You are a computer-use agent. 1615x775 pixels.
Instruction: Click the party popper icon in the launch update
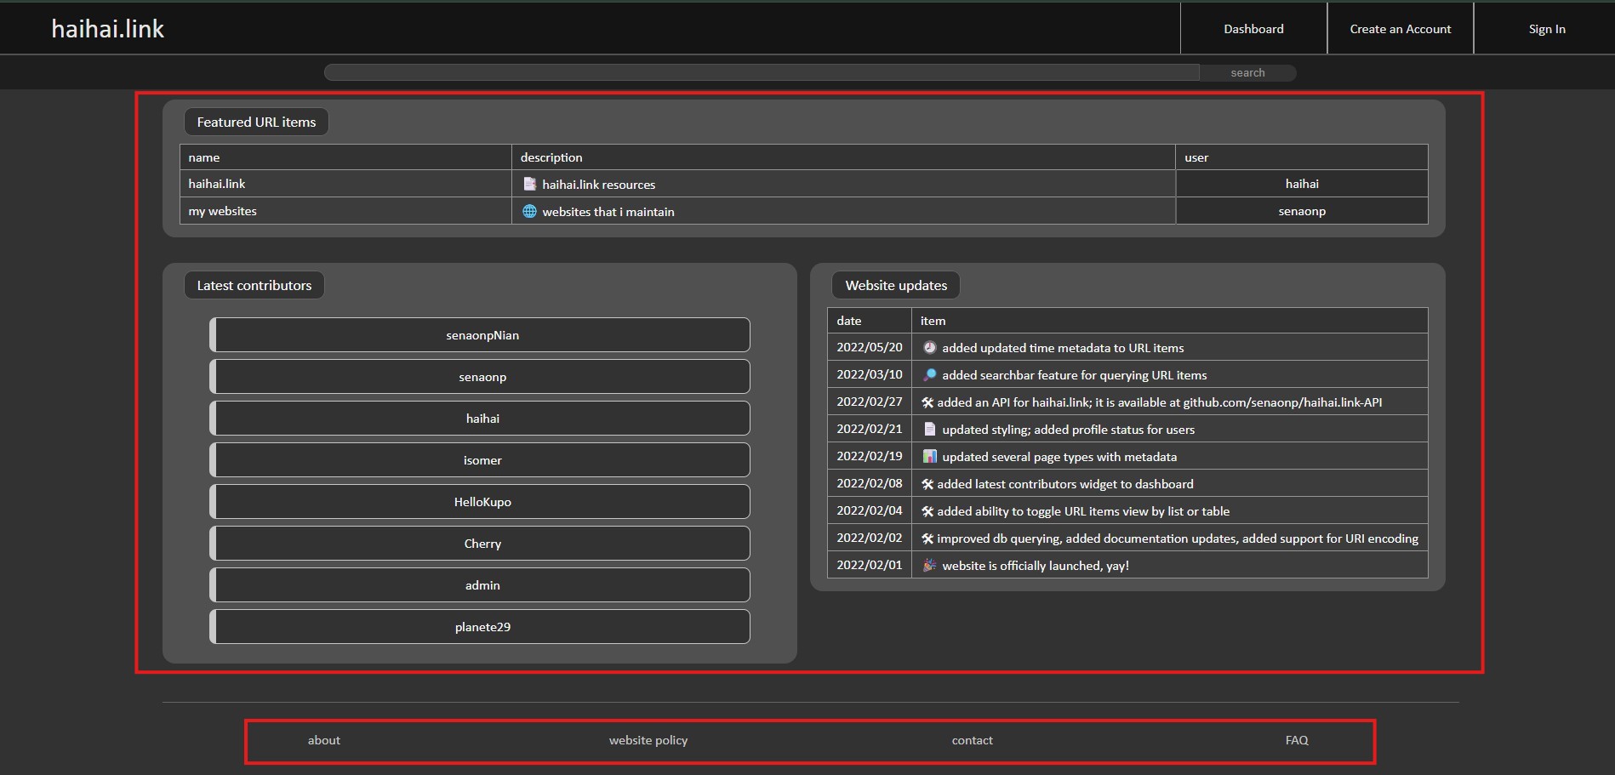tap(929, 565)
